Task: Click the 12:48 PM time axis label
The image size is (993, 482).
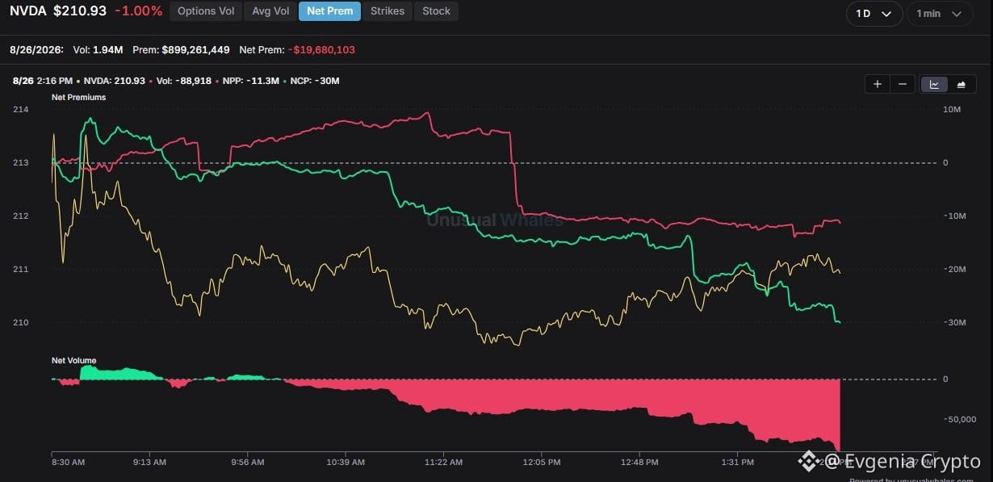Action: click(x=640, y=463)
